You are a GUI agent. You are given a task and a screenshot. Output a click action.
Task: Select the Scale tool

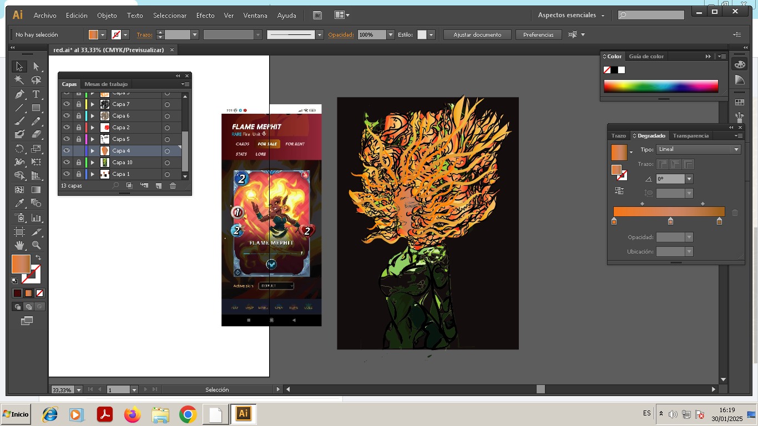point(36,148)
